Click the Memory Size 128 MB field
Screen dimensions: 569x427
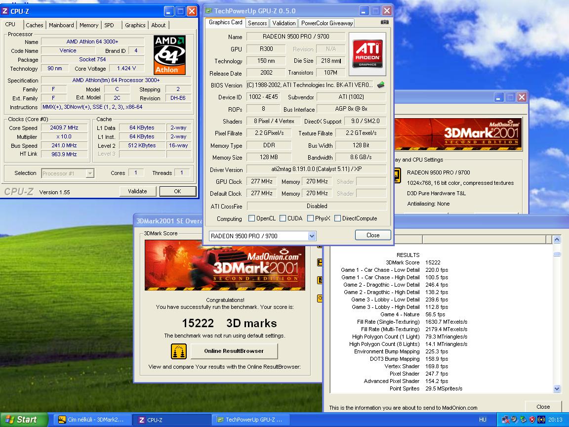coord(269,157)
